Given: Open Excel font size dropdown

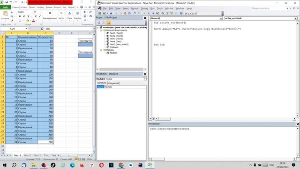Looking at the screenshot, I should pyautogui.click(x=40, y=12).
